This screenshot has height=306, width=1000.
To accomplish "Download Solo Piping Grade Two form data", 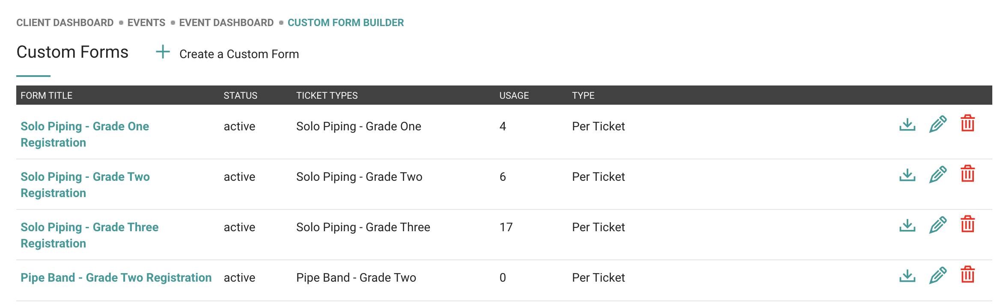I will point(907,175).
